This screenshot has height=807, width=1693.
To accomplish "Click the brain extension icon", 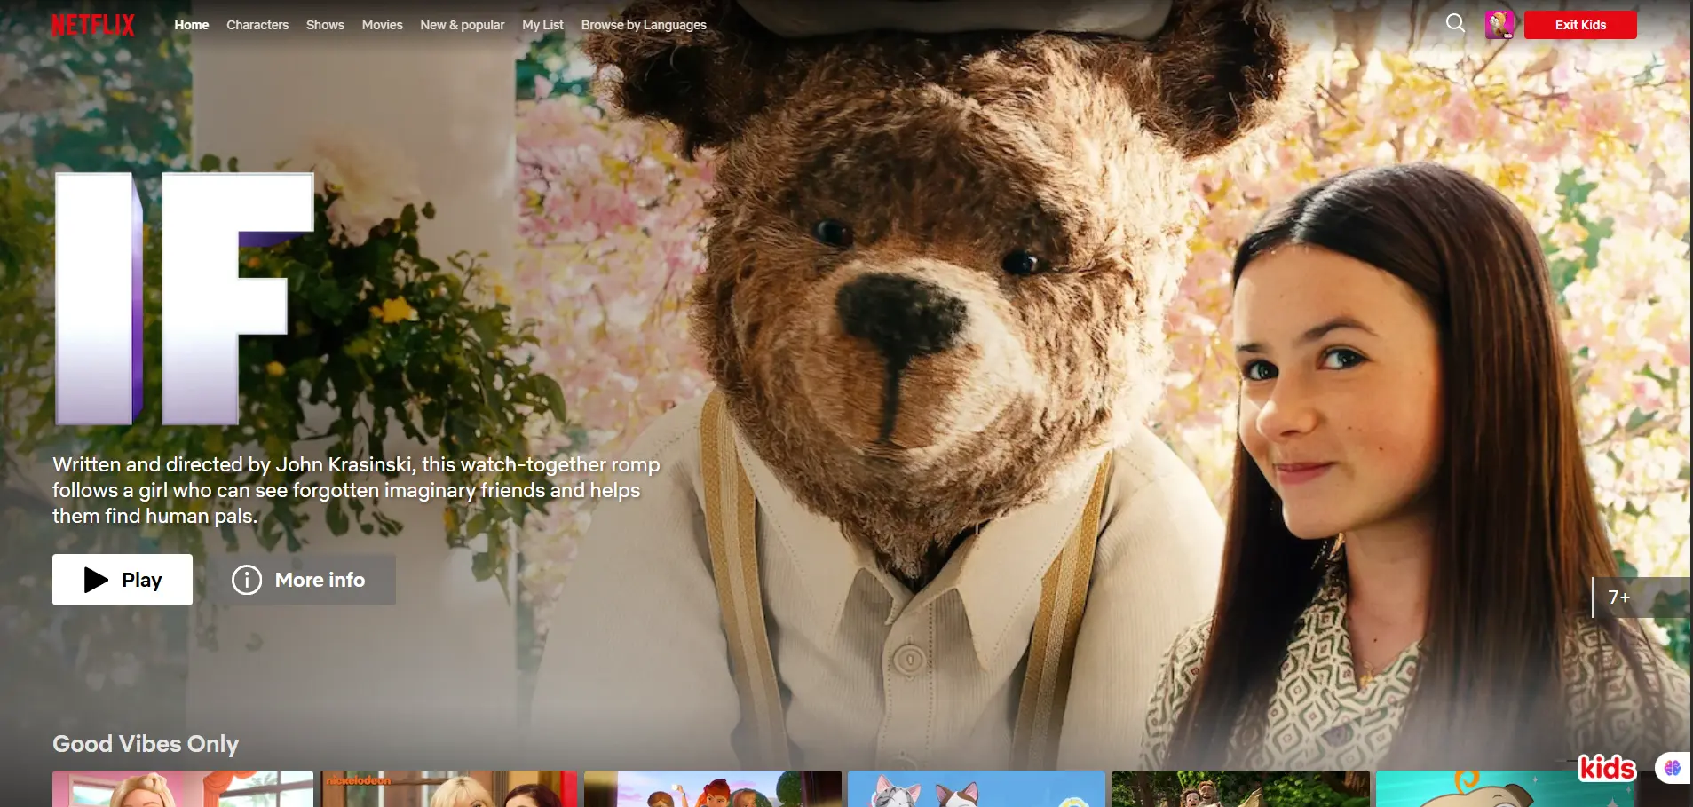I will coord(1673,768).
